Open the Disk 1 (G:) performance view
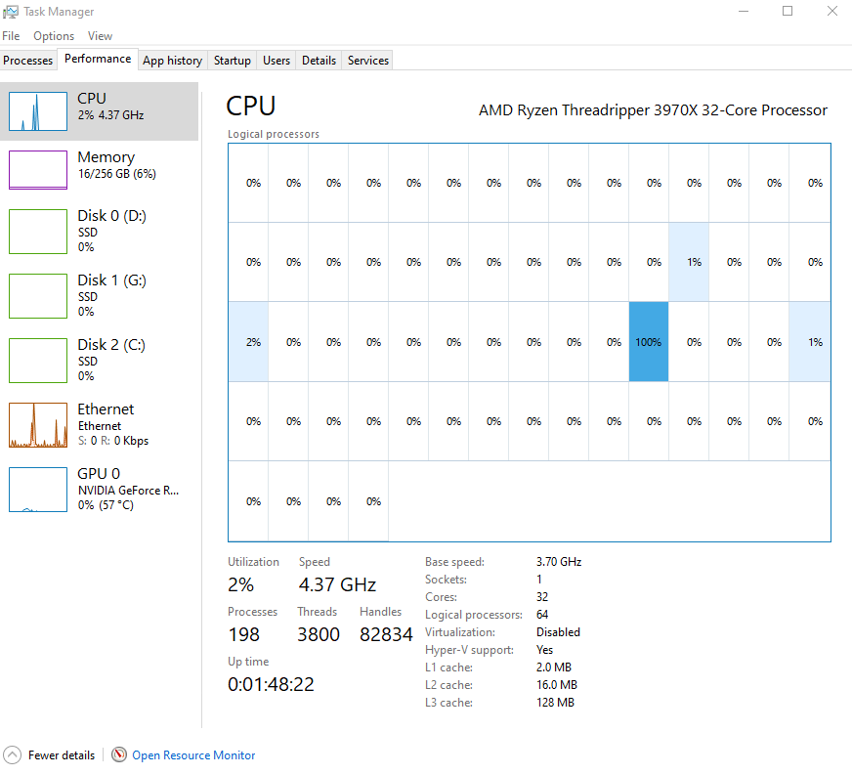Image resolution: width=852 pixels, height=775 pixels. (x=100, y=296)
